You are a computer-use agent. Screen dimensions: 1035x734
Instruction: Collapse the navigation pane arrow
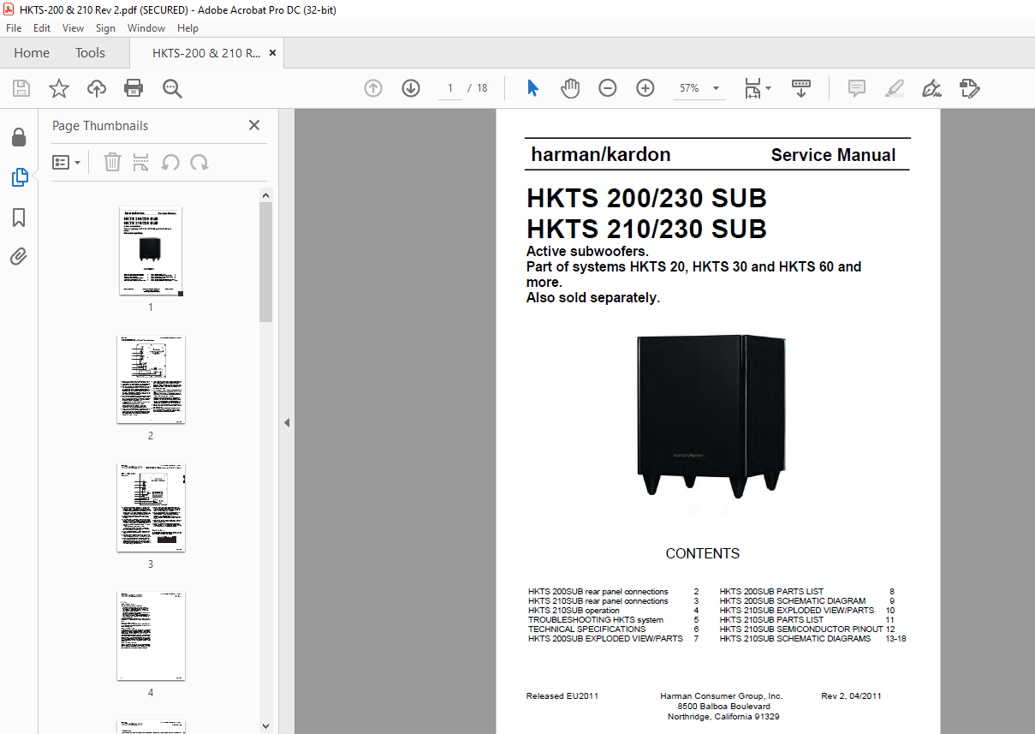point(287,422)
